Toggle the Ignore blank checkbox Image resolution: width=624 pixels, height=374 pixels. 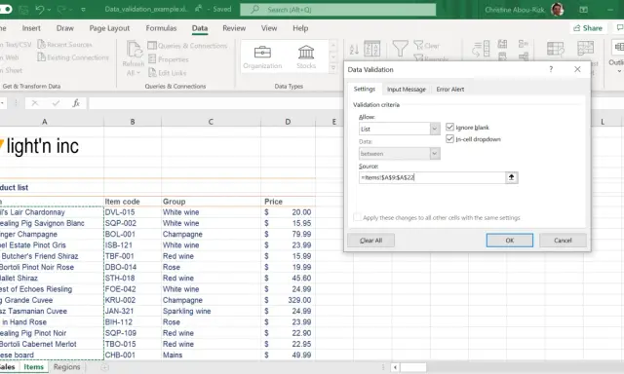pos(449,127)
